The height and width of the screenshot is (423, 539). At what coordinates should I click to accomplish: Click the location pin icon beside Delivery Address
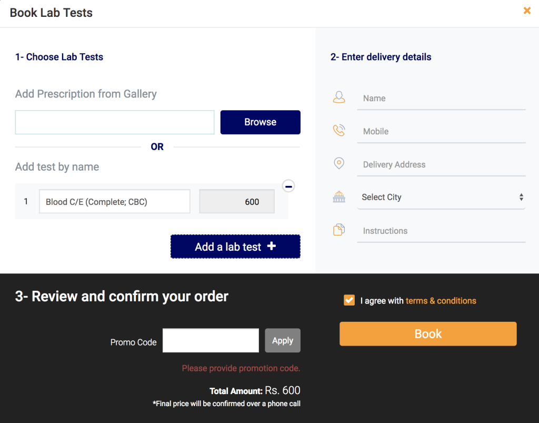339,163
